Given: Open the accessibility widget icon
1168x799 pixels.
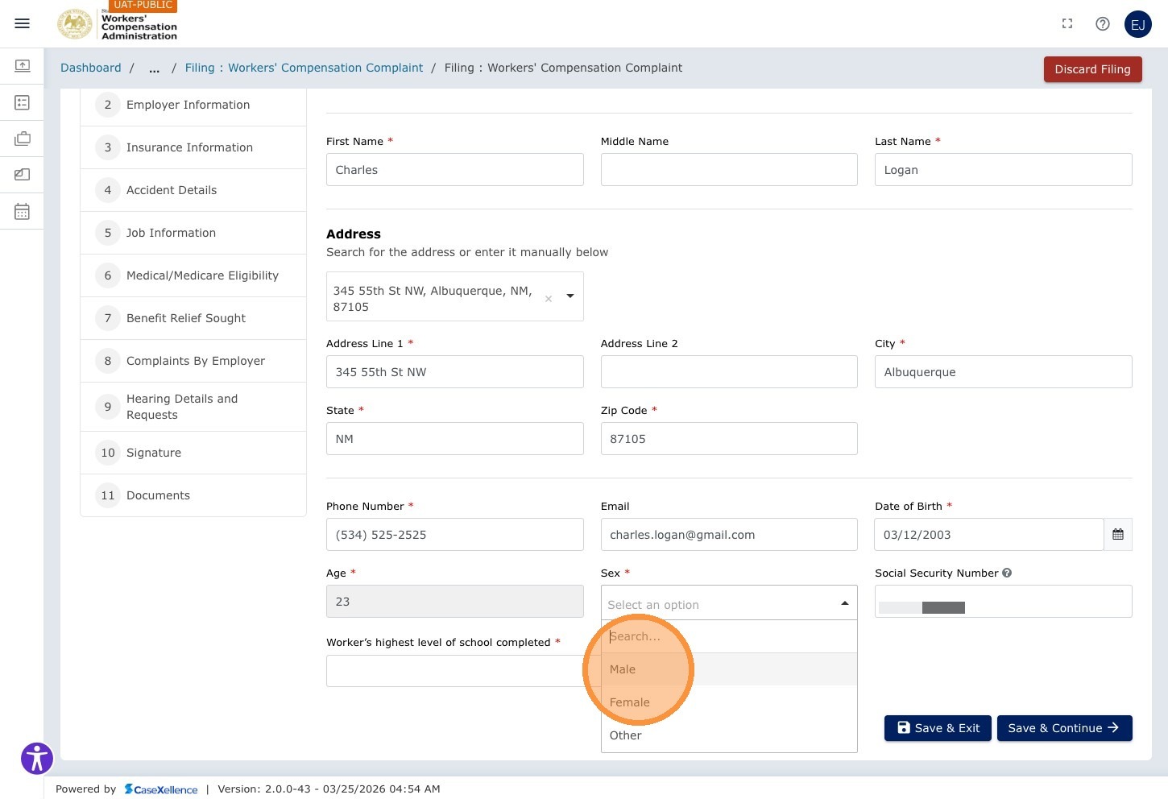Looking at the screenshot, I should click(x=37, y=759).
